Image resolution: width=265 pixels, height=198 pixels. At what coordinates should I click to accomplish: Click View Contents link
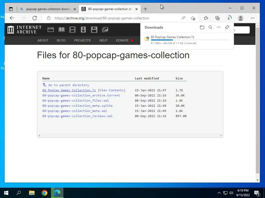112,90
